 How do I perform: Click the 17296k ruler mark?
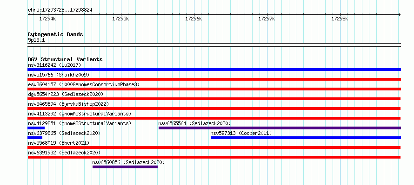pos(194,19)
